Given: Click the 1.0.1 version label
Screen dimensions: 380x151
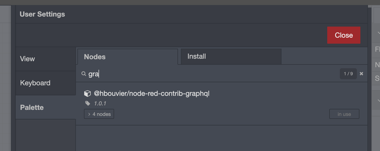Looking at the screenshot, I should click(x=100, y=103).
